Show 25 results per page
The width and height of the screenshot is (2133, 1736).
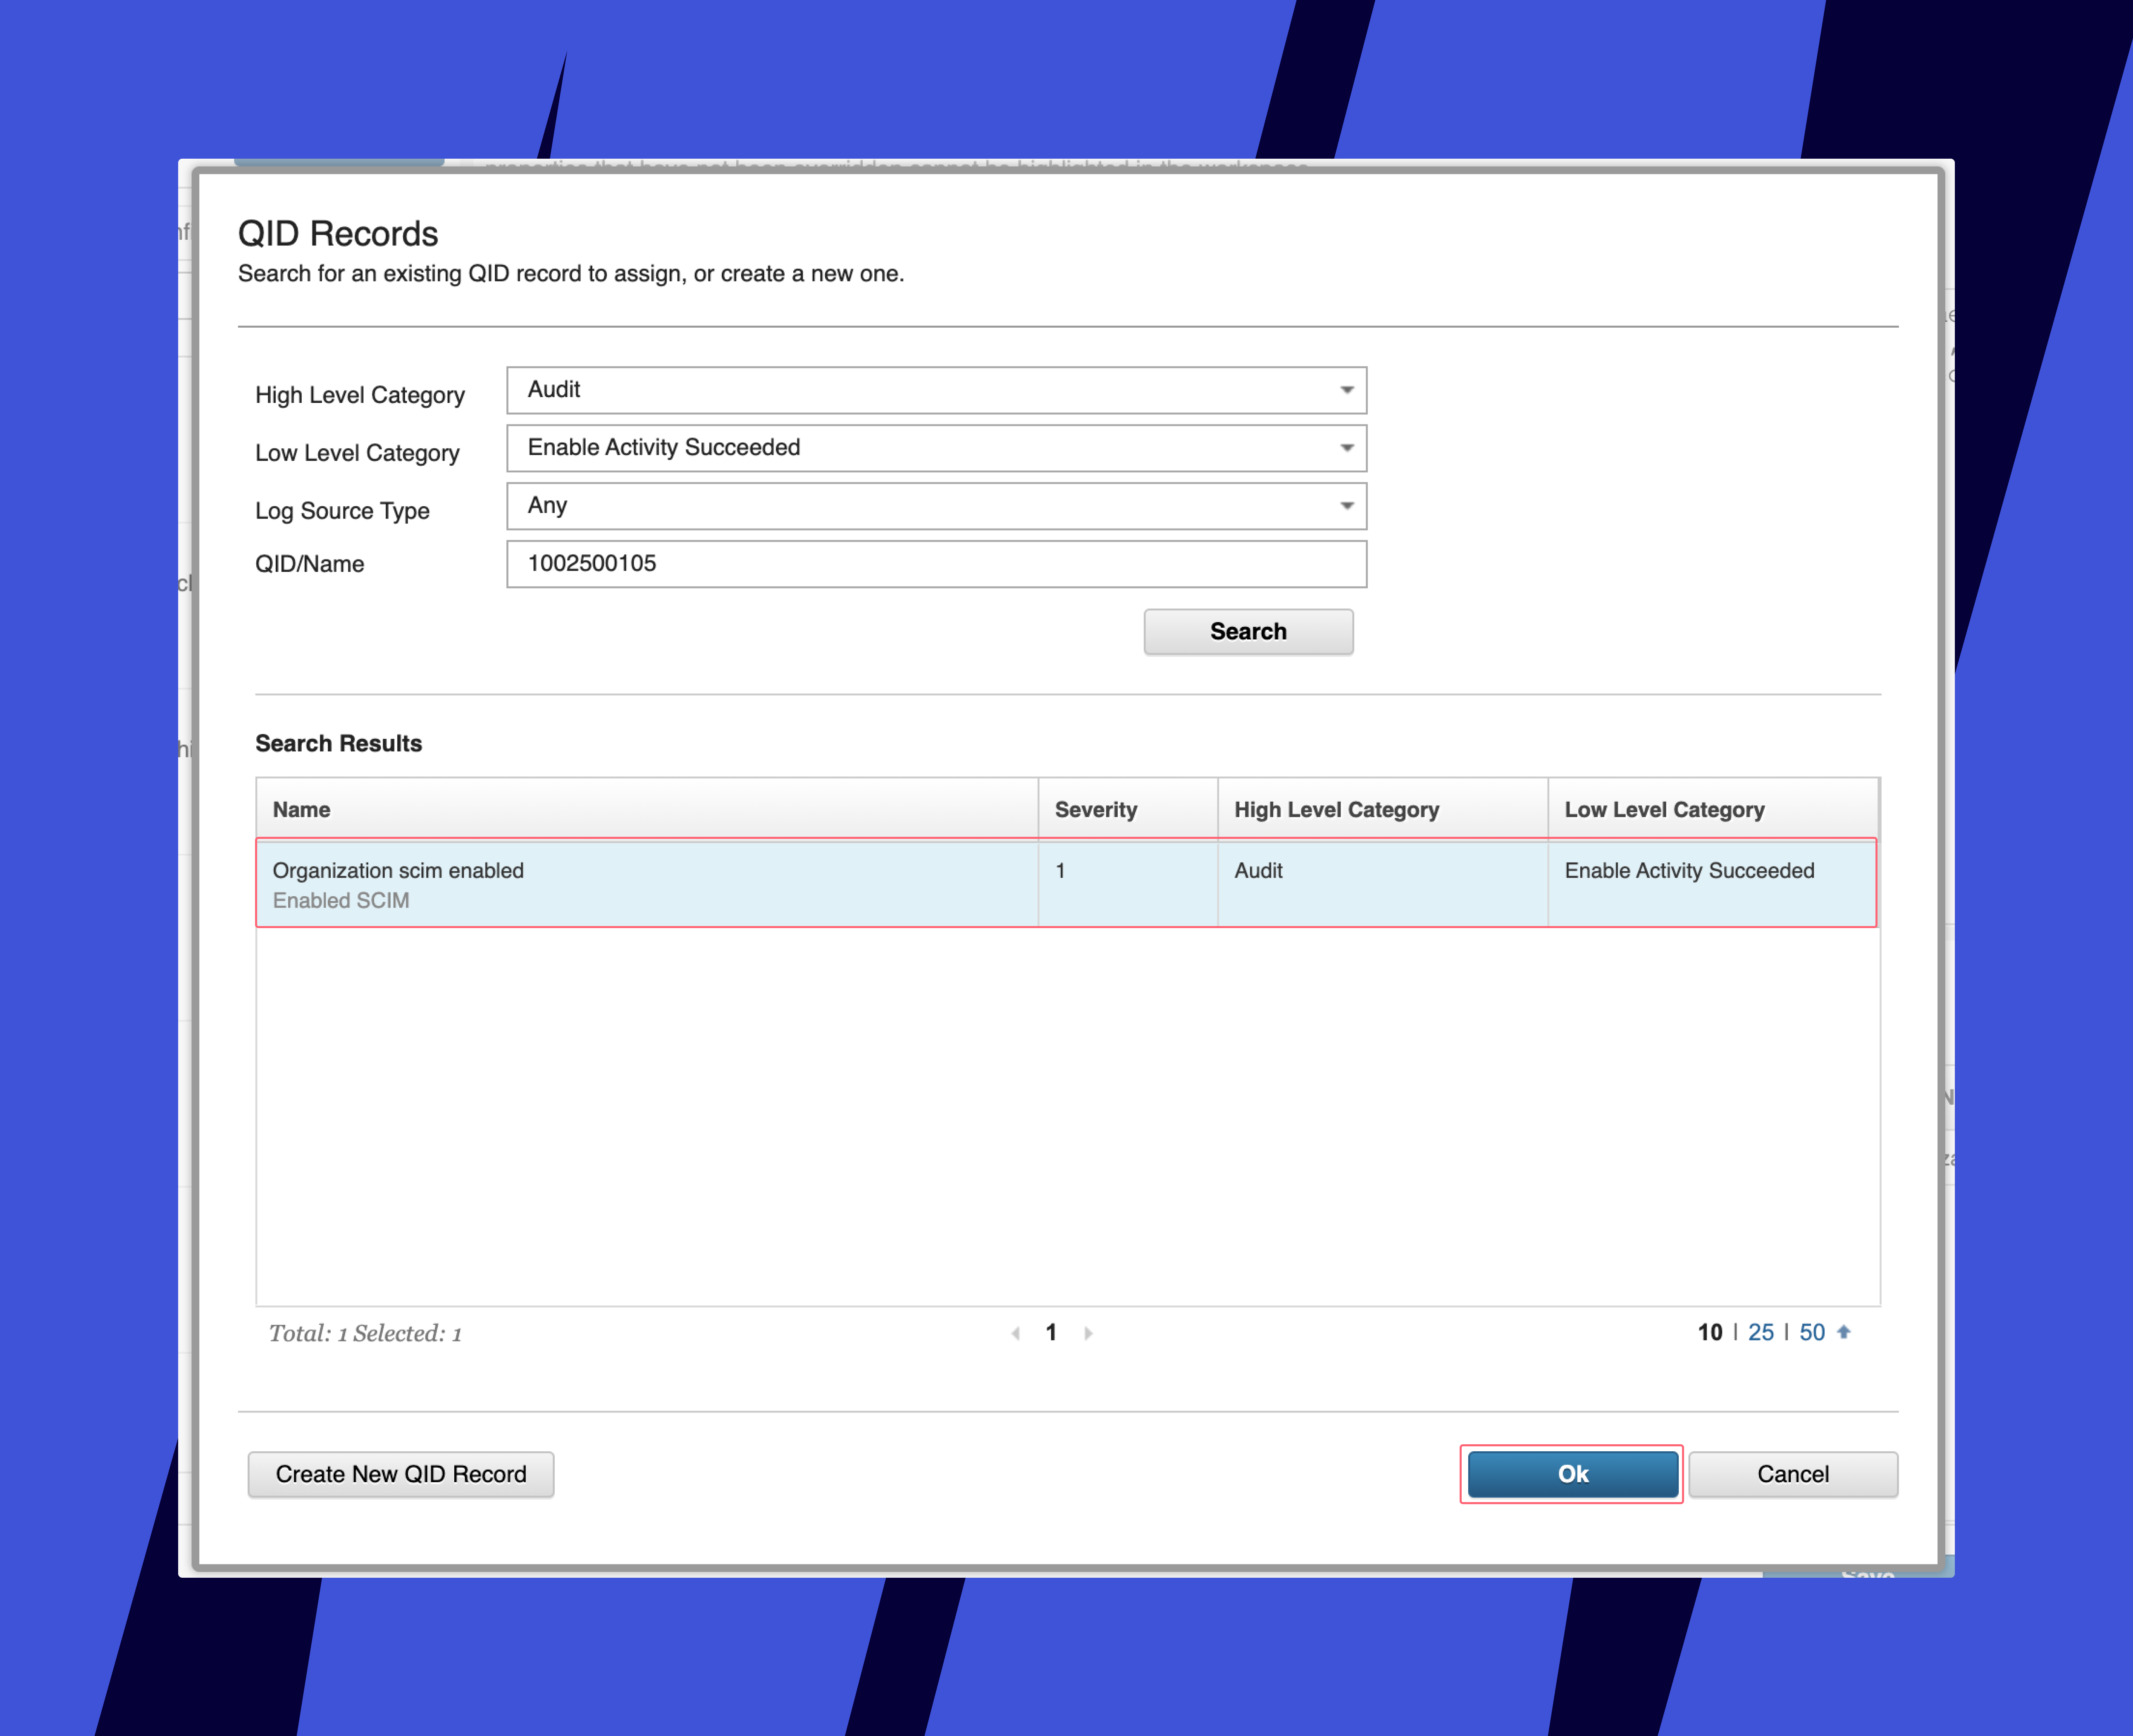pos(1761,1332)
